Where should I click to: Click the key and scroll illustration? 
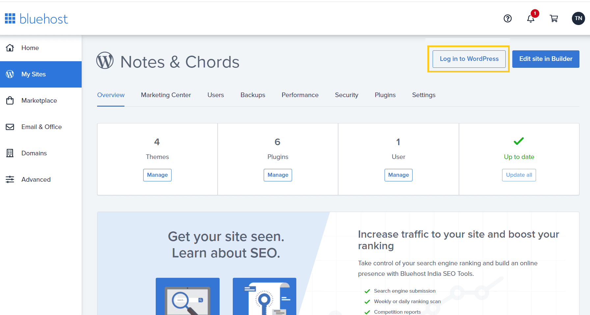point(264,296)
